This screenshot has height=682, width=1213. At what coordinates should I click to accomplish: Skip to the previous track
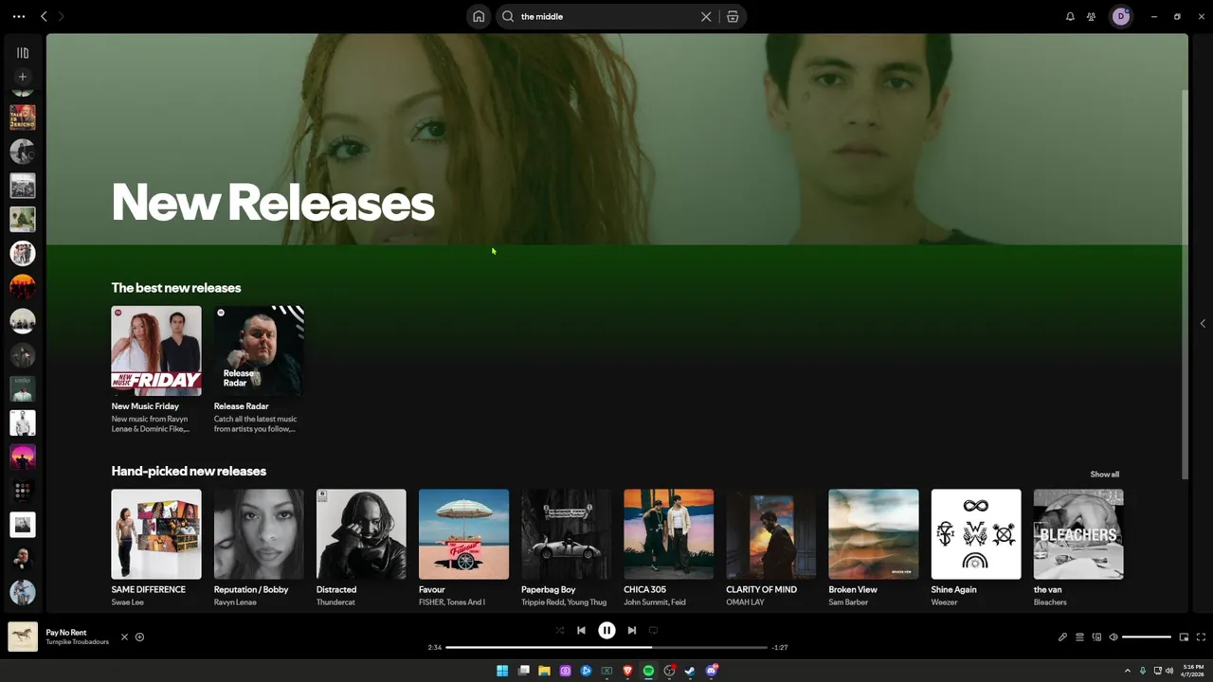pos(581,630)
